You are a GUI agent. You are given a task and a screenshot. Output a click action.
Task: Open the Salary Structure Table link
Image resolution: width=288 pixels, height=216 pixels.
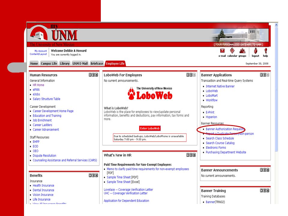(x=46, y=99)
